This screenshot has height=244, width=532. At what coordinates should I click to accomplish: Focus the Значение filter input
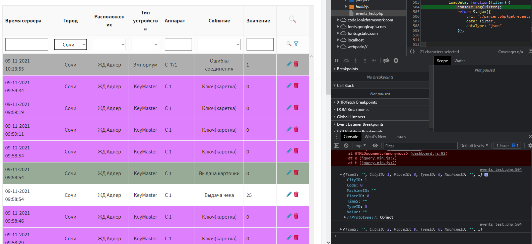(260, 44)
